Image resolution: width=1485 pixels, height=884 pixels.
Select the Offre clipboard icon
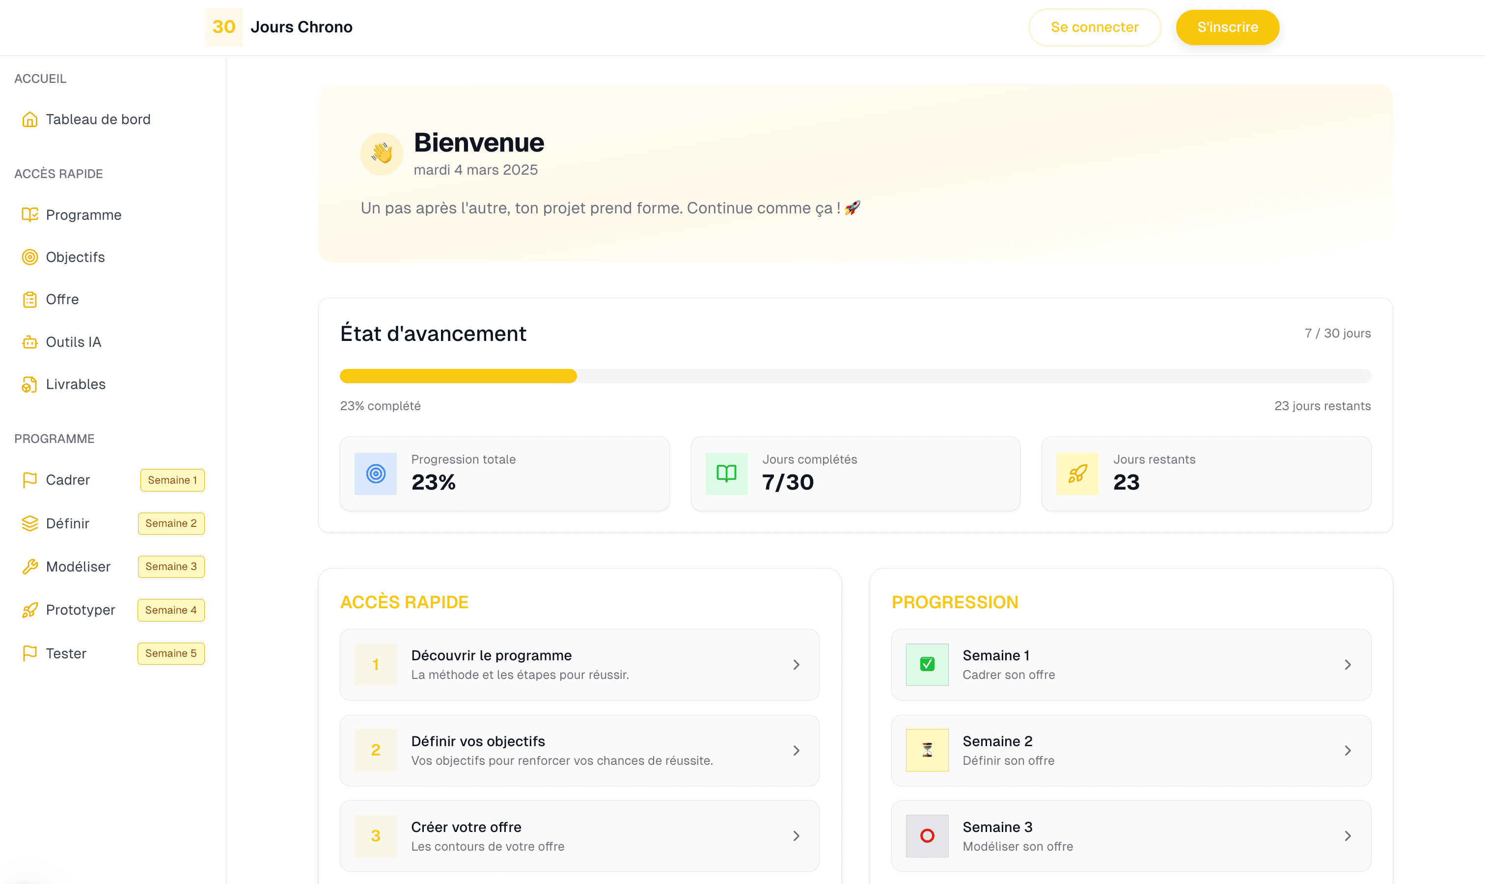[30, 299]
